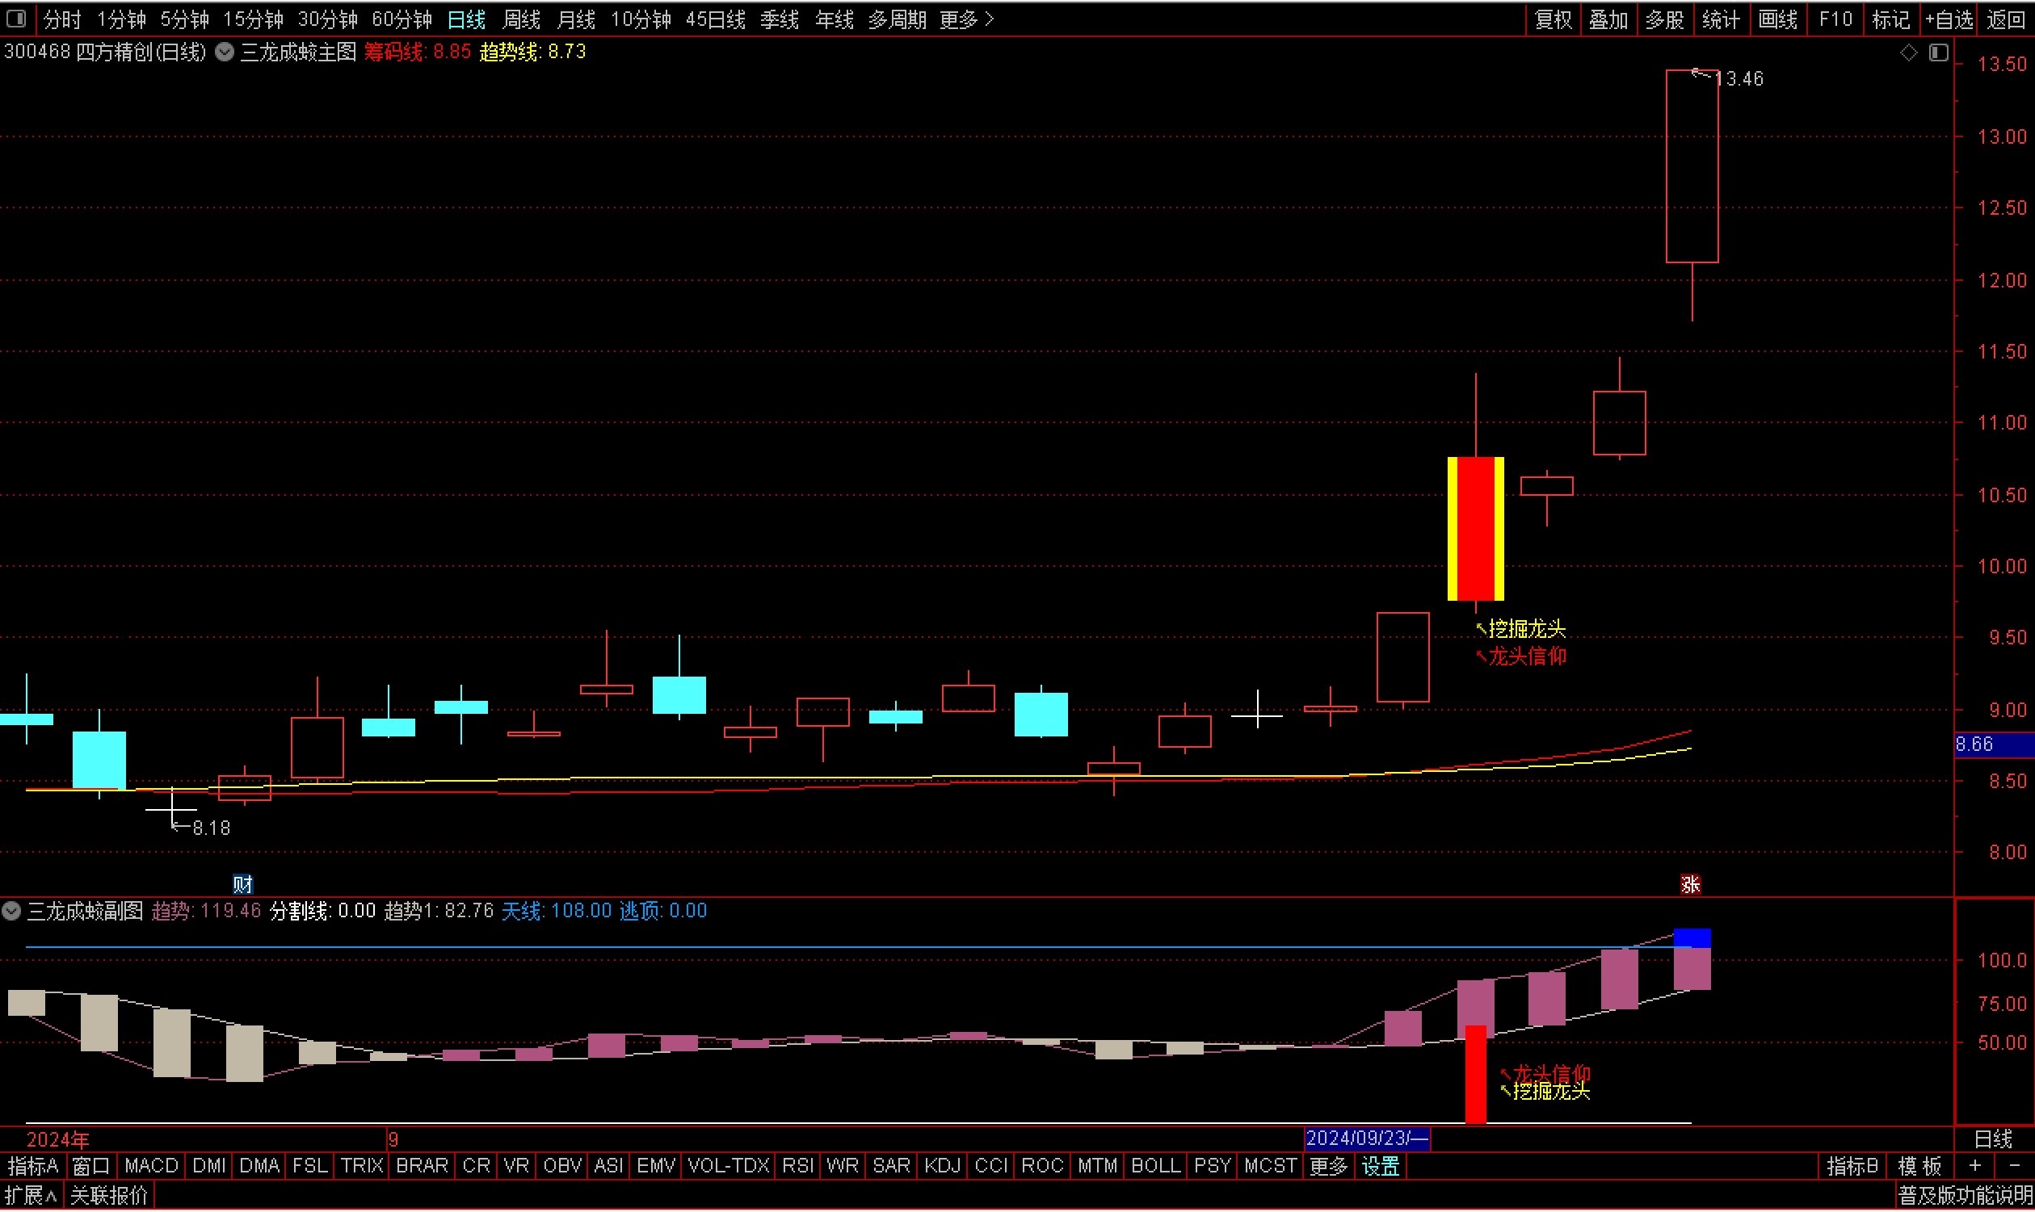Select the 指标B tab

[1852, 1168]
